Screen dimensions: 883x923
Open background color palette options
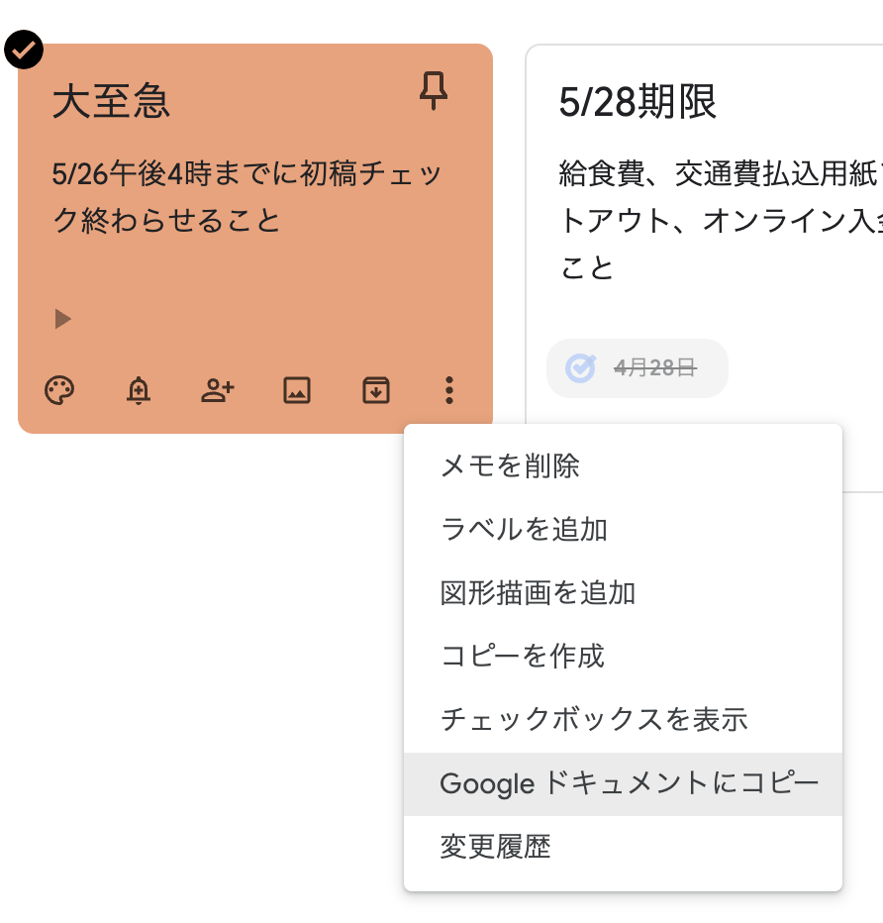point(59,390)
